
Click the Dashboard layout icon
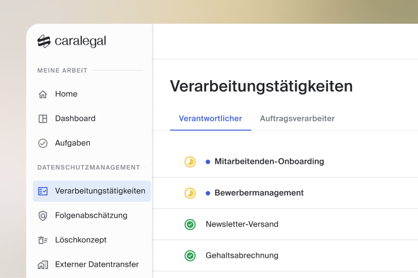coord(43,119)
